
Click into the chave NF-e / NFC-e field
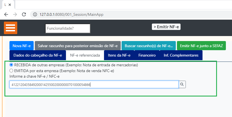tap(94, 85)
